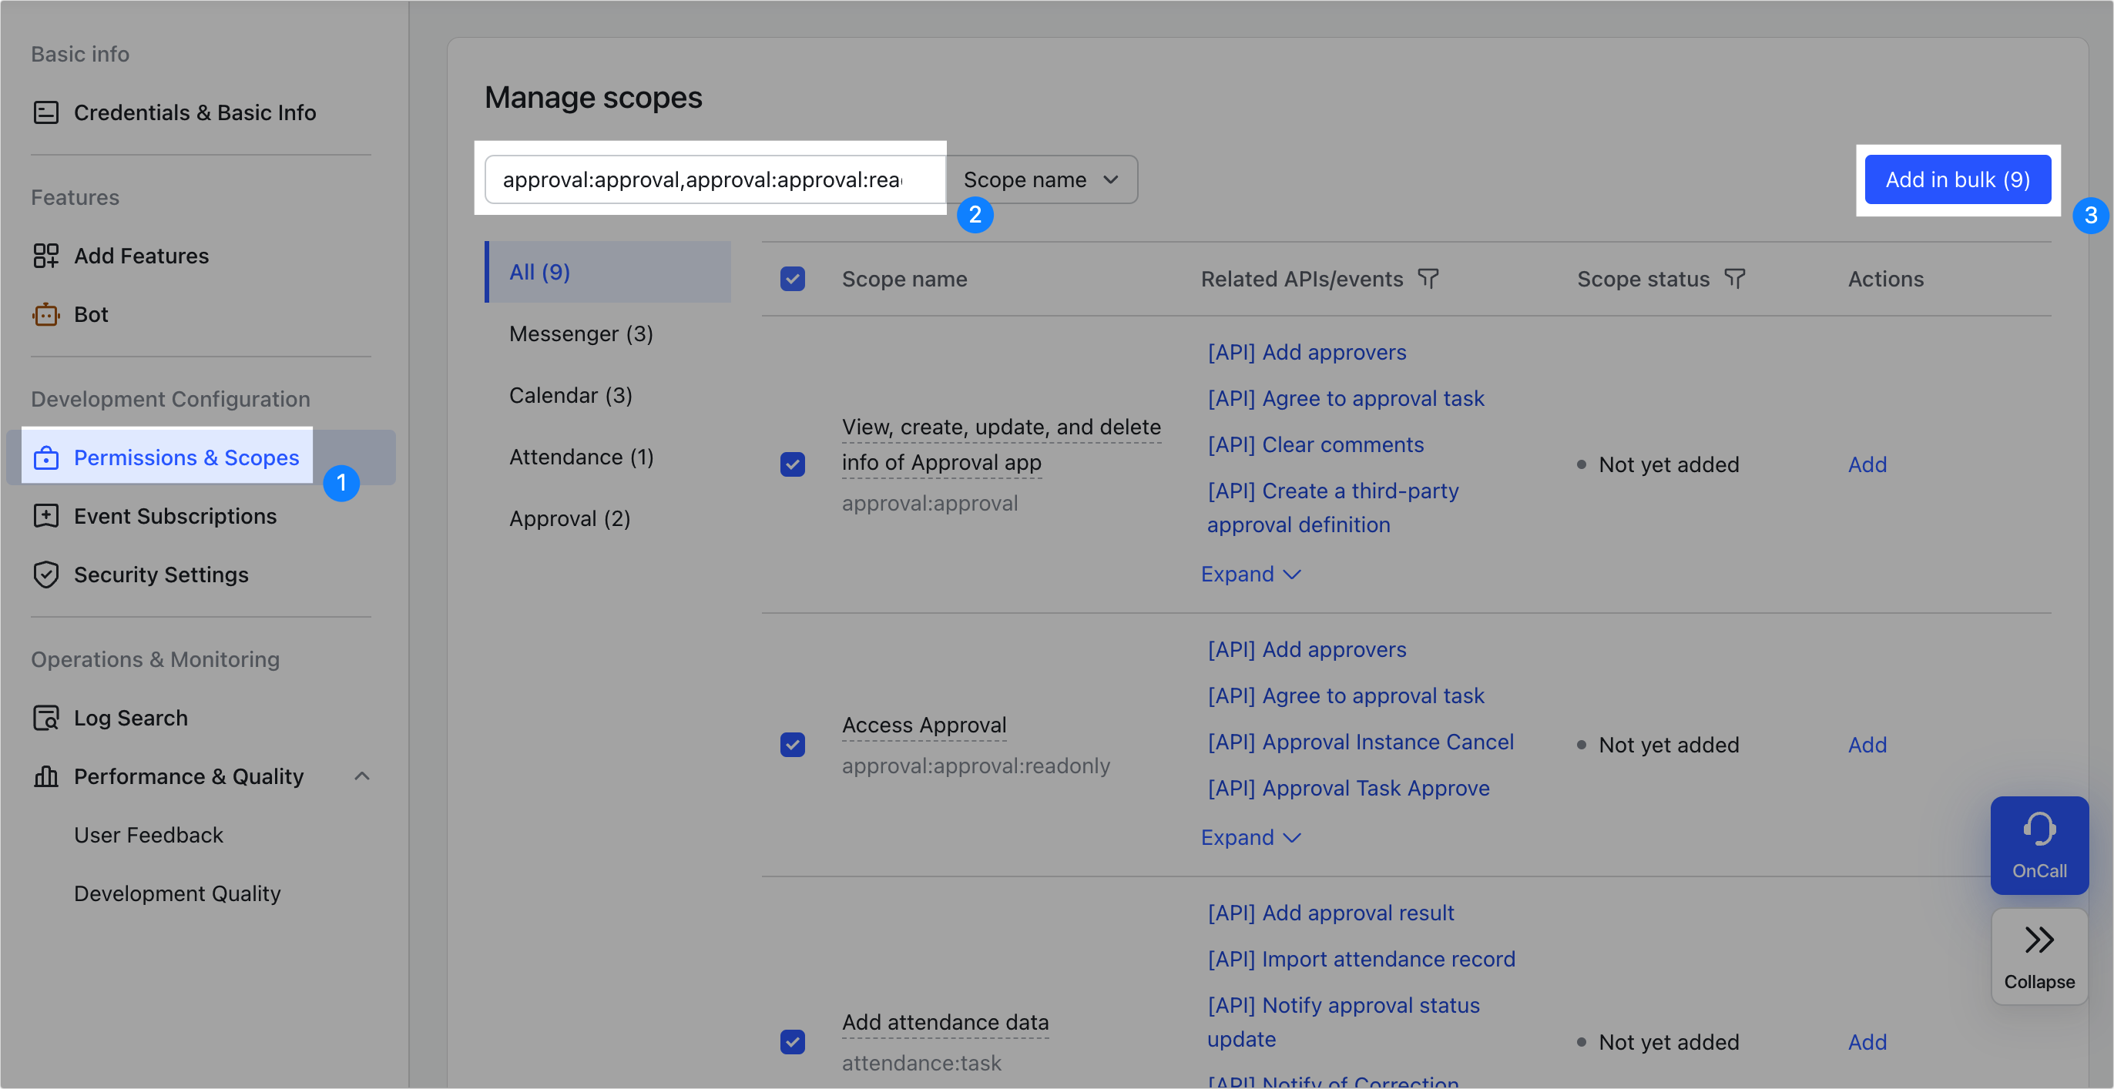
Task: Click the Add Features grid icon
Action: coord(46,256)
